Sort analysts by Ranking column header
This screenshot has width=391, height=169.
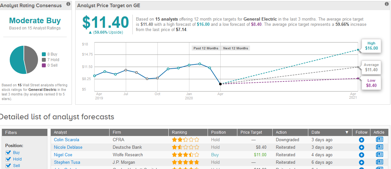179,132
